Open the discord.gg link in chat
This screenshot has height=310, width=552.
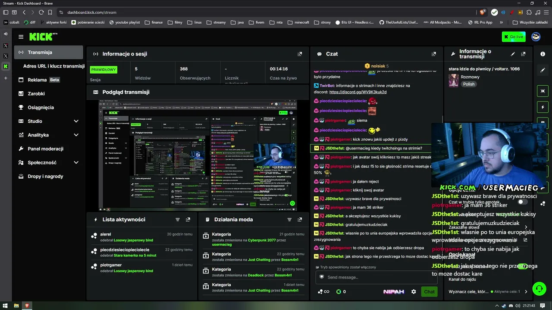click(x=358, y=92)
